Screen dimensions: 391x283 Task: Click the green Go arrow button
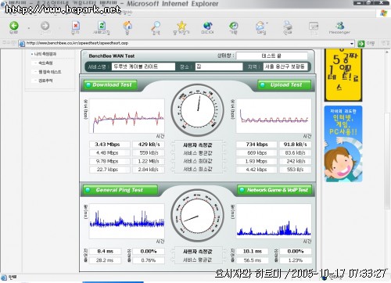[361, 43]
